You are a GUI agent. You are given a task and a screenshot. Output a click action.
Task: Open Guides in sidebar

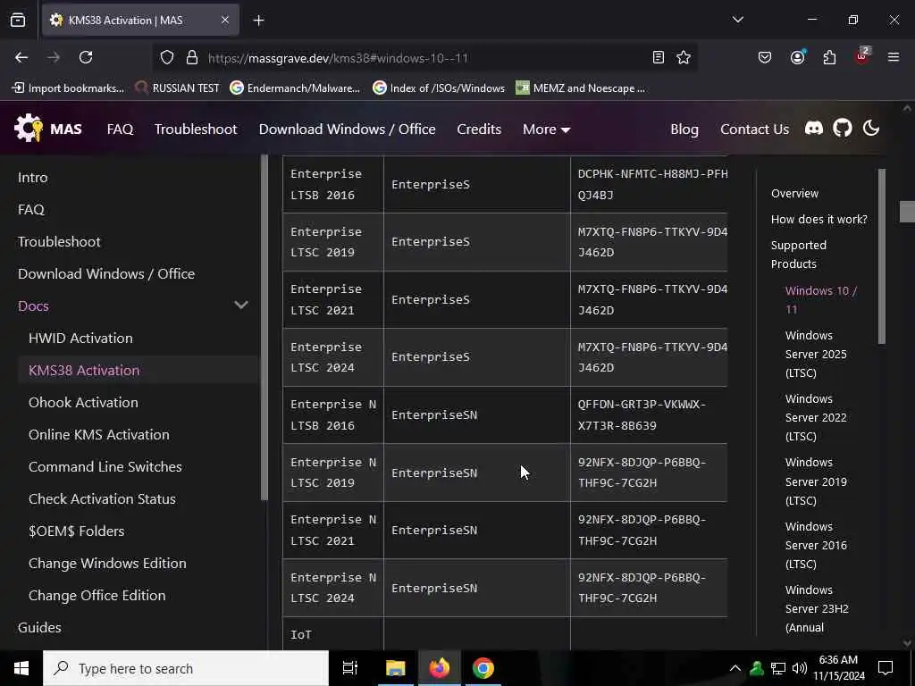[39, 627]
